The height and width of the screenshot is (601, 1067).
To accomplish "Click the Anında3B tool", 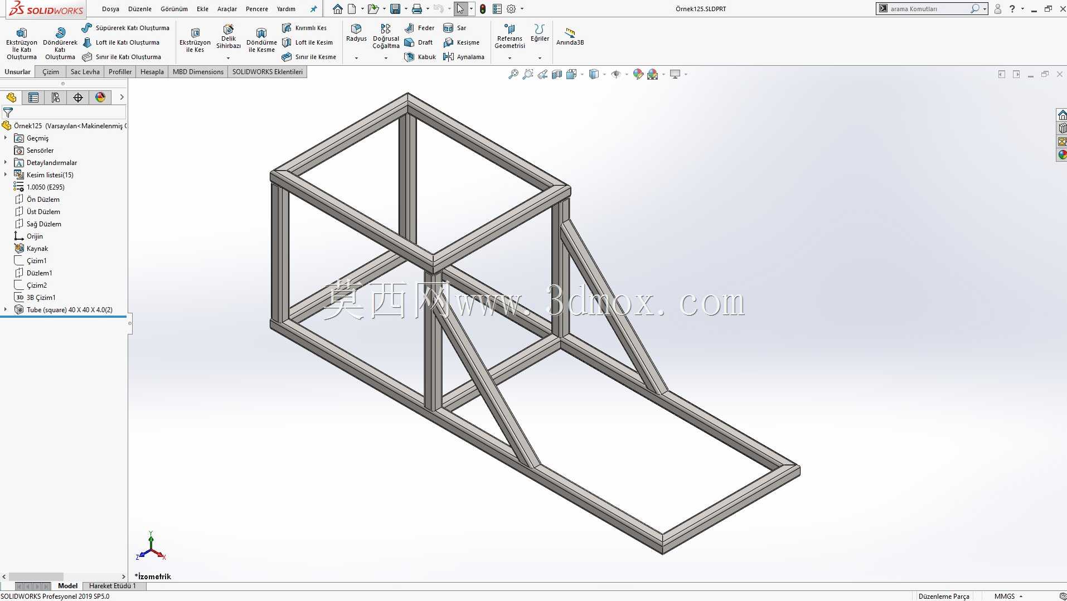I will [570, 37].
